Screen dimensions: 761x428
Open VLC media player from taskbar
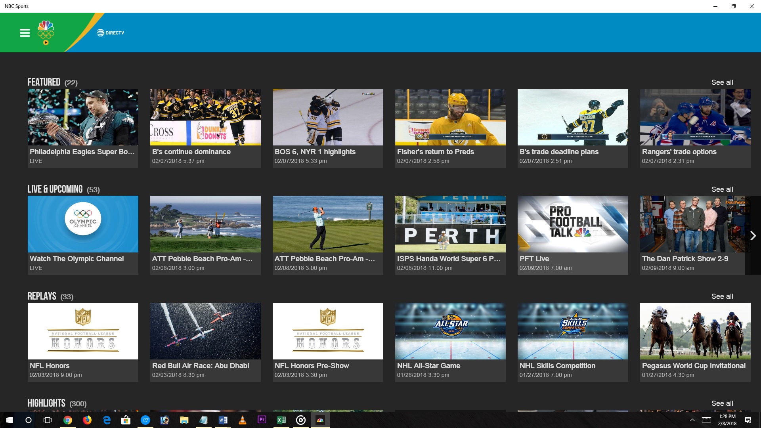pyautogui.click(x=243, y=420)
